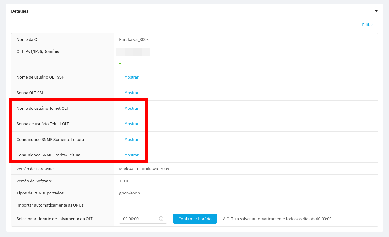Image resolution: width=389 pixels, height=237 pixels.
Task: Click the gpon/epon supported PON types value
Action: pos(129,193)
